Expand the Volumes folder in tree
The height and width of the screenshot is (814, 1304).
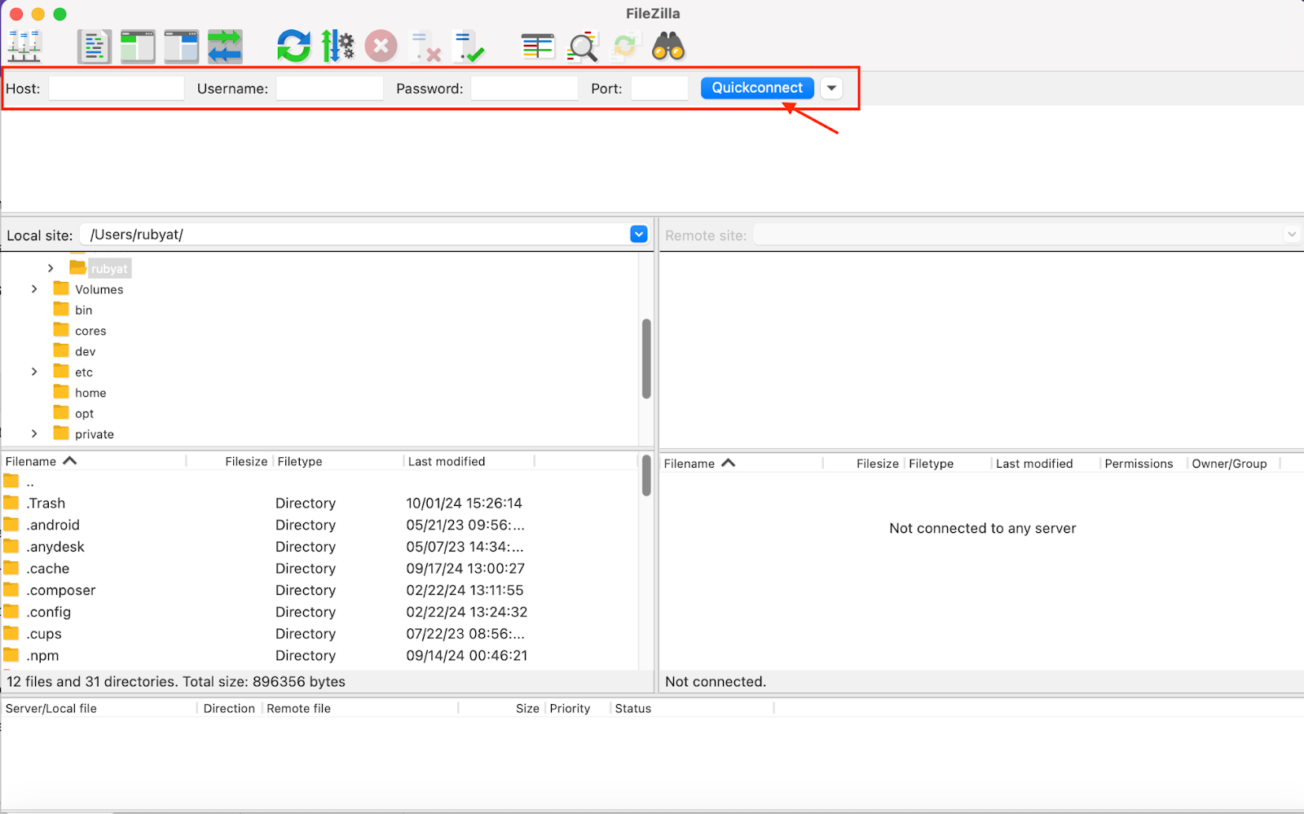(34, 289)
